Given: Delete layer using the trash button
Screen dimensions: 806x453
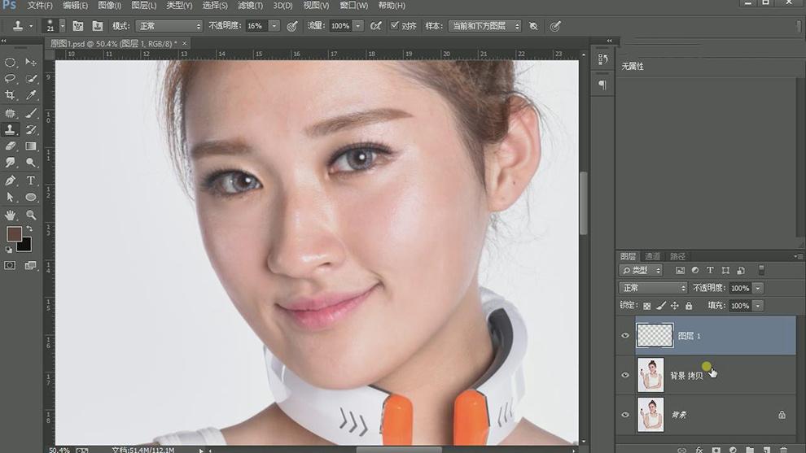Looking at the screenshot, I should coord(783,449).
